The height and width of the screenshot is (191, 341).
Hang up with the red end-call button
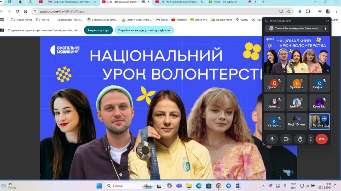321,139
